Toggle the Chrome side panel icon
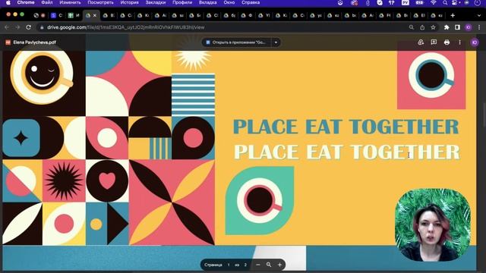 tap(457, 27)
